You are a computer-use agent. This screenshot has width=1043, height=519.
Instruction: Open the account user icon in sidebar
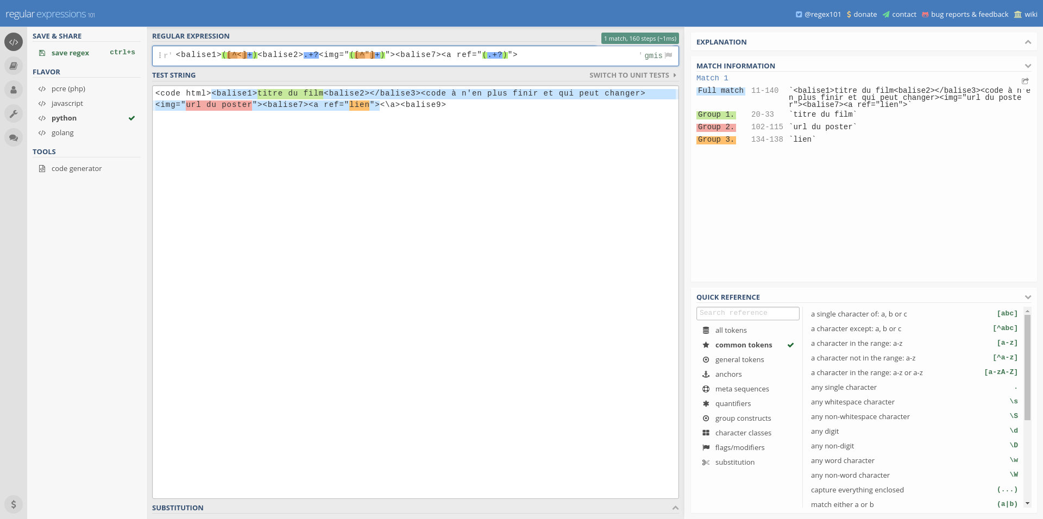[14, 90]
